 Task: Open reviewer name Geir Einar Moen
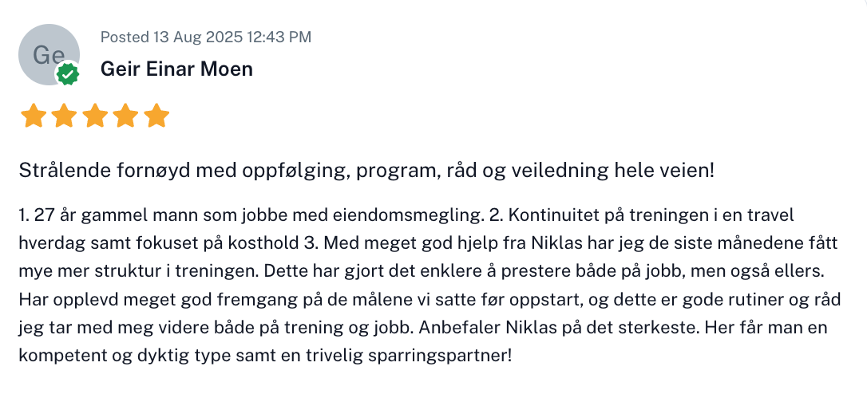click(176, 69)
